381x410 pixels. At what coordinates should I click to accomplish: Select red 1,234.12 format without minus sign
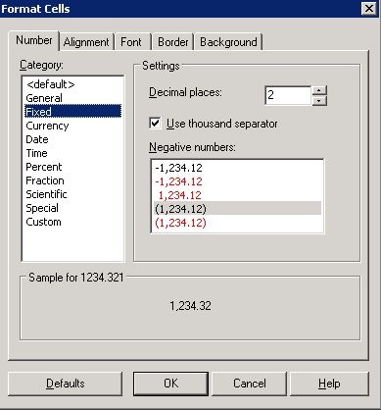pos(237,195)
